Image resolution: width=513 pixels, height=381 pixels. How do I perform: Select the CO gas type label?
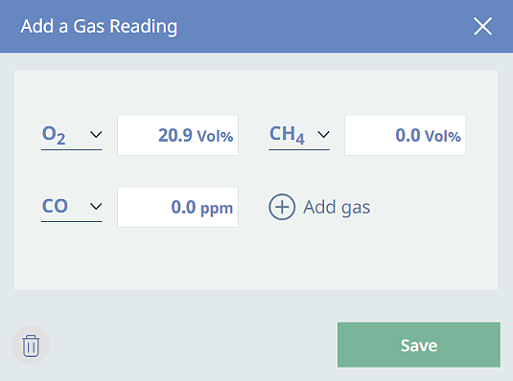click(55, 206)
